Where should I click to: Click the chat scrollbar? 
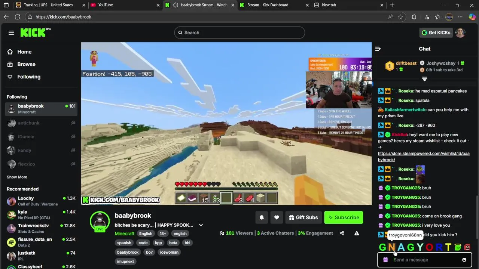point(477,217)
